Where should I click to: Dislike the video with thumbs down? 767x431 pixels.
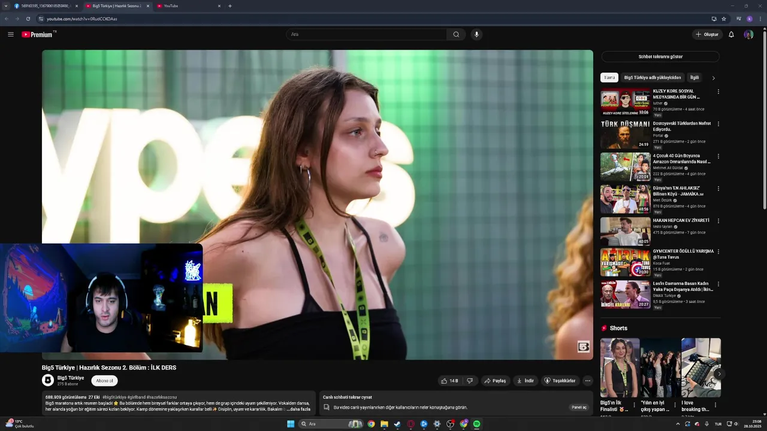tap(470, 381)
